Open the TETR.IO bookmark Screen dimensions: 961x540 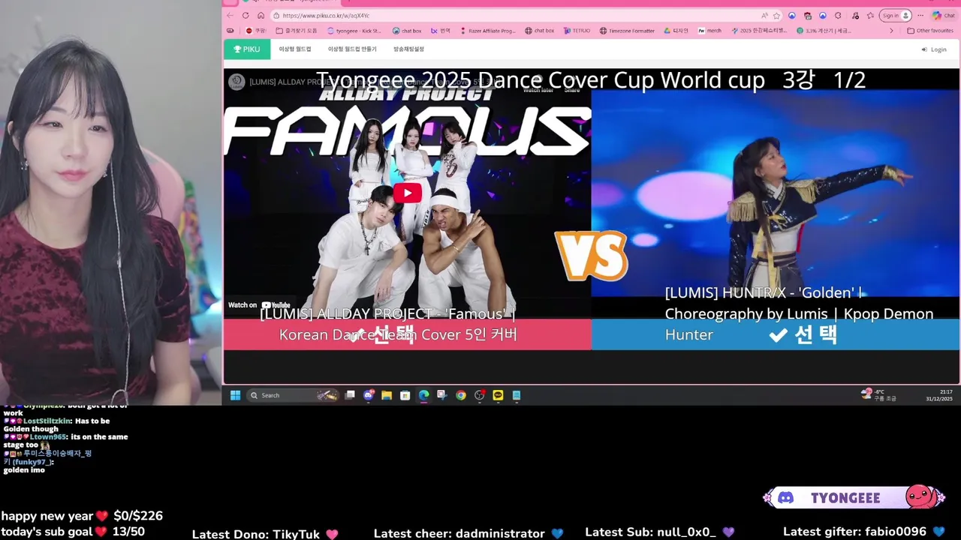click(578, 31)
